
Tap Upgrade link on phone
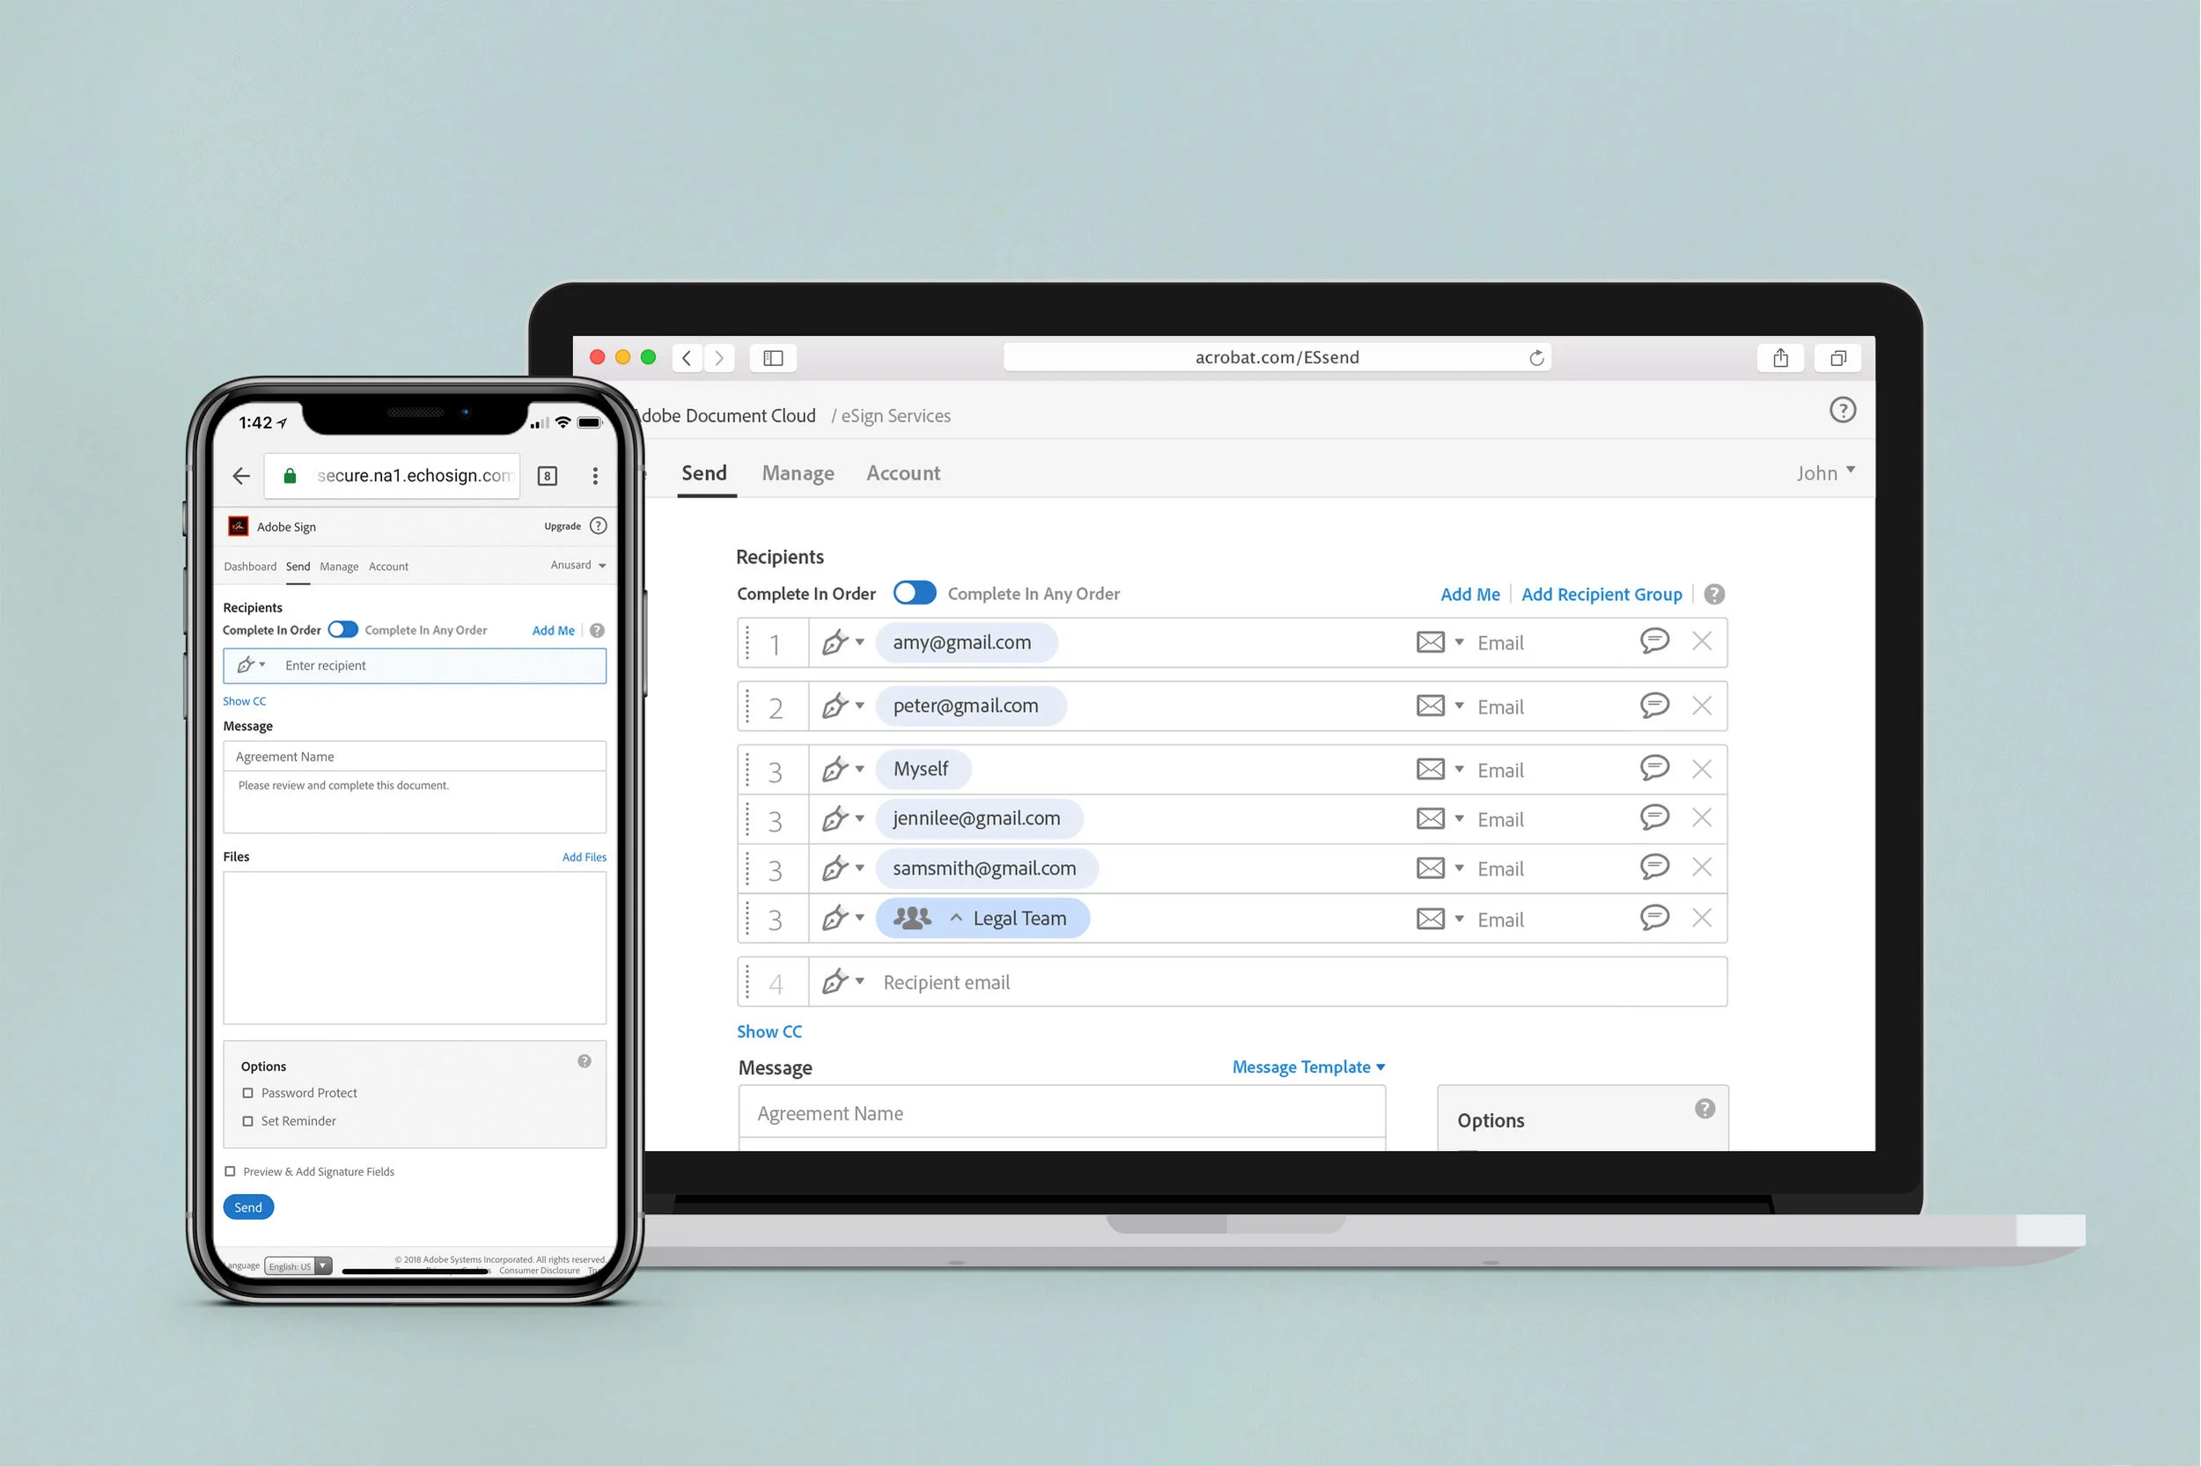coord(563,525)
